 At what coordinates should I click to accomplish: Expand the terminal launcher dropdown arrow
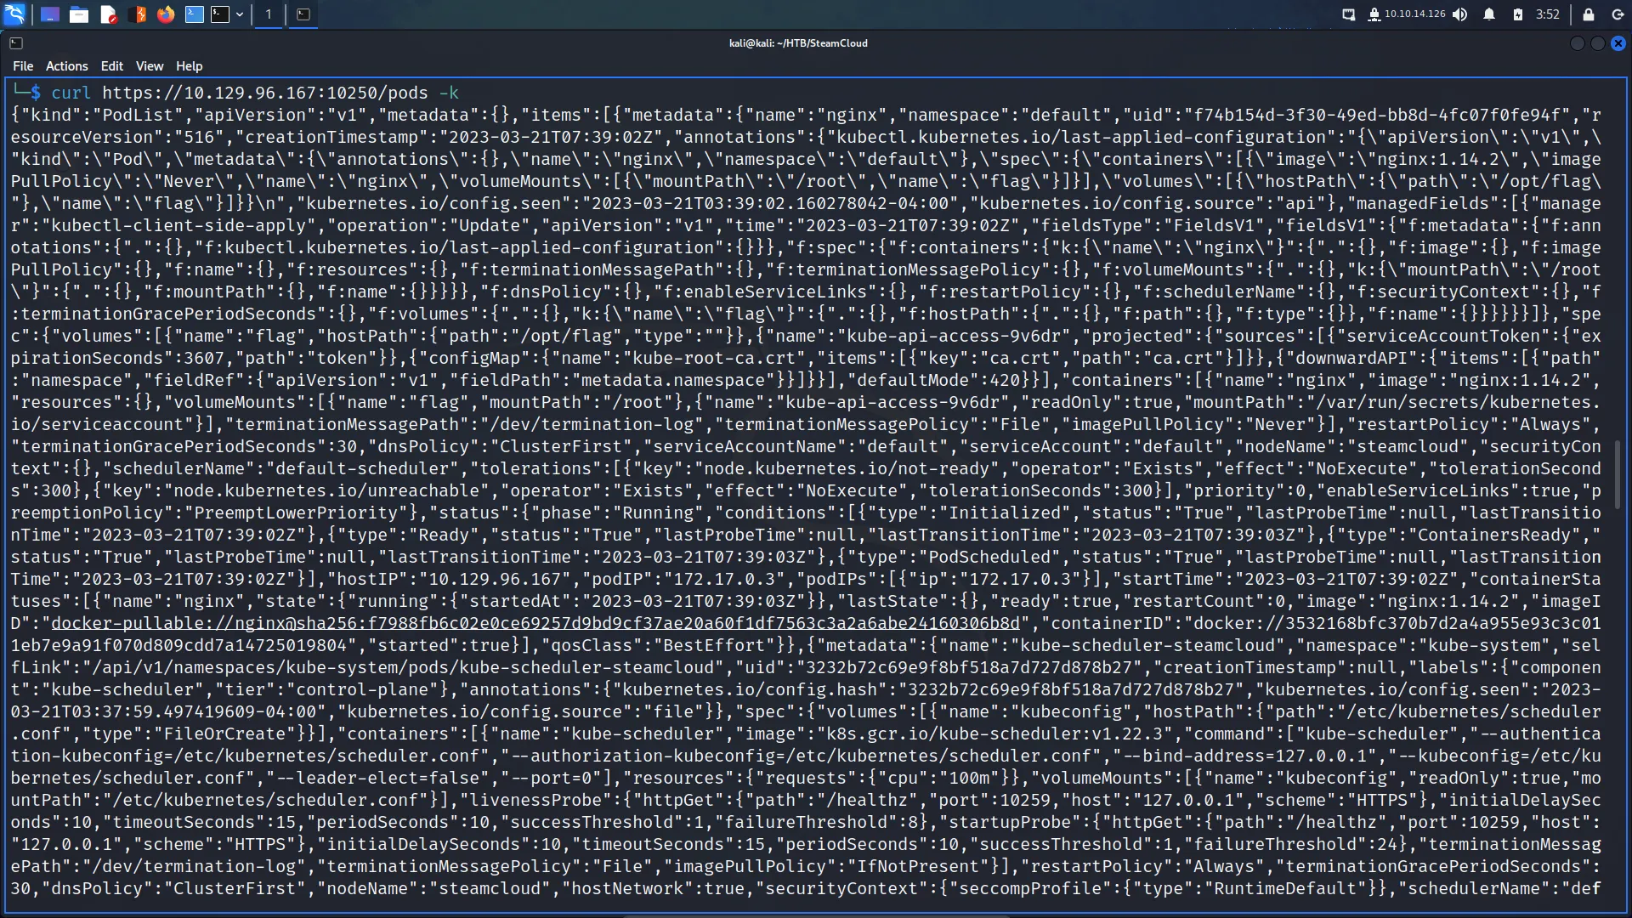[x=240, y=14]
